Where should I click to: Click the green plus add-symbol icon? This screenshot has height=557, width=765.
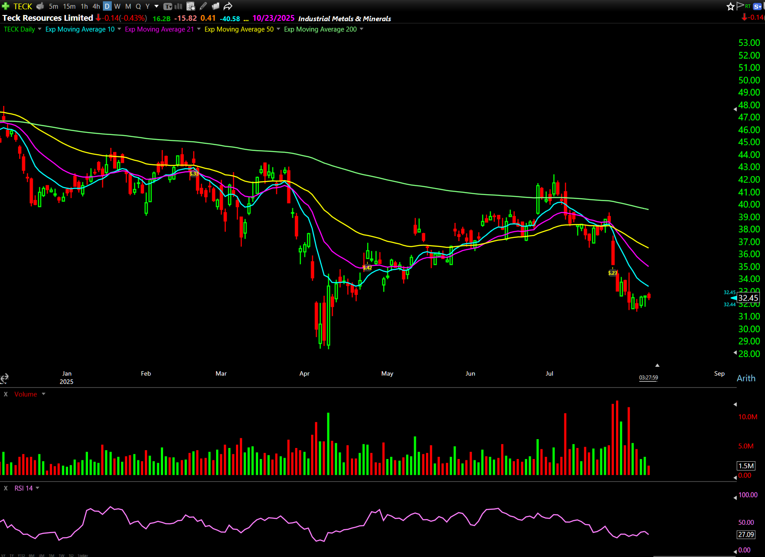(6, 6)
